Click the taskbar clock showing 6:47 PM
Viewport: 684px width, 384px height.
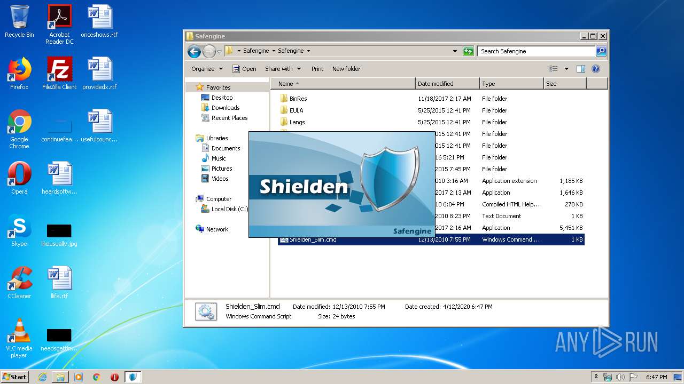pyautogui.click(x=656, y=377)
